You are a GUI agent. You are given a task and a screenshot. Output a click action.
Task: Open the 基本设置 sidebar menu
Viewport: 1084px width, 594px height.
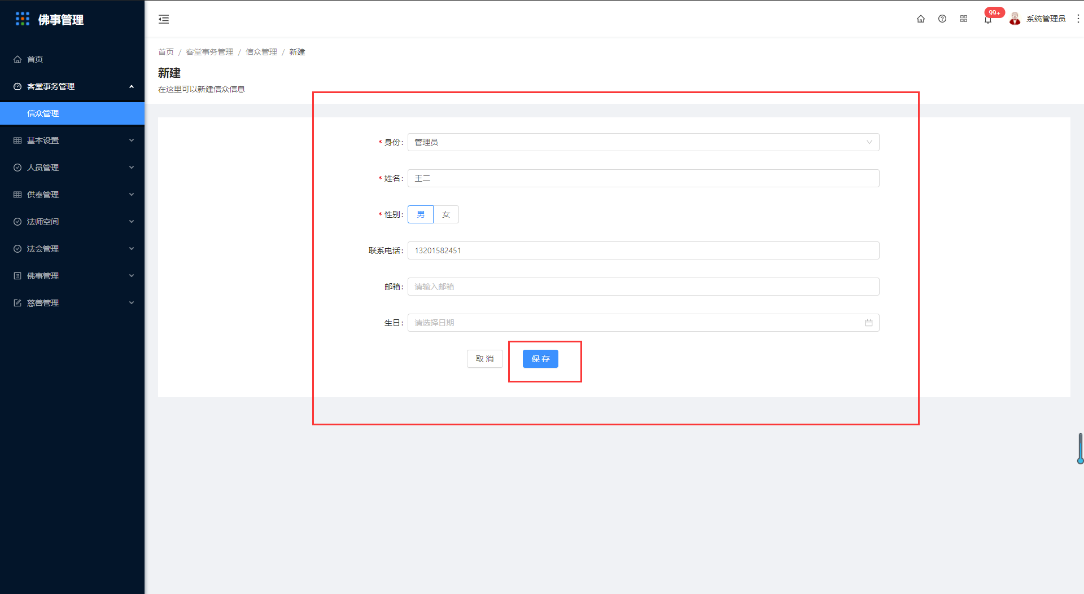(72, 140)
